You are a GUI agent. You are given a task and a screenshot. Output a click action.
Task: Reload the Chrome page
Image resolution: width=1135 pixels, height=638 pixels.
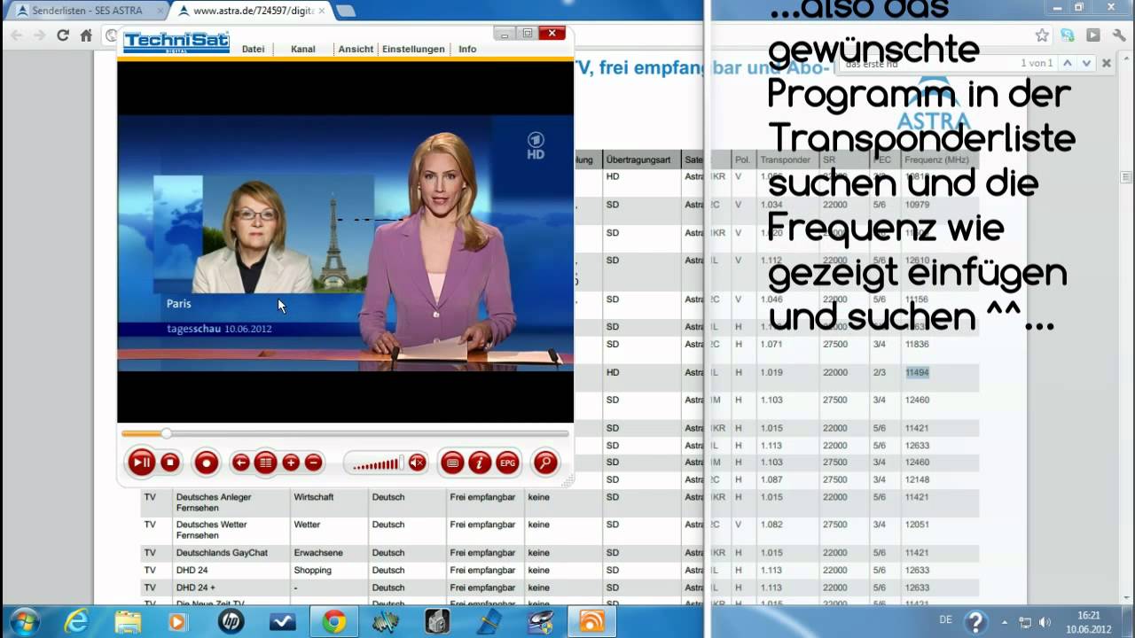(62, 35)
